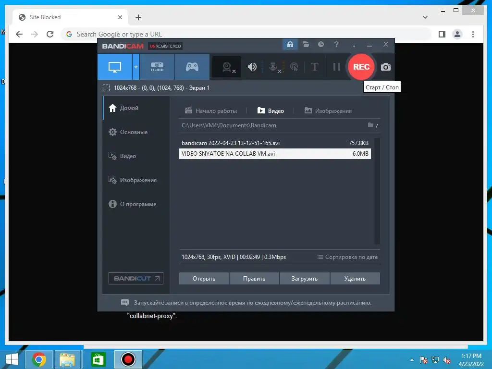
Task: Select HDMI device recording mode
Action: click(157, 67)
